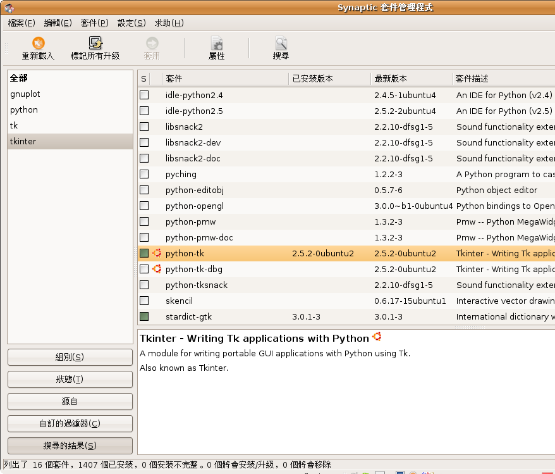Select tk in the search list

tap(70, 125)
